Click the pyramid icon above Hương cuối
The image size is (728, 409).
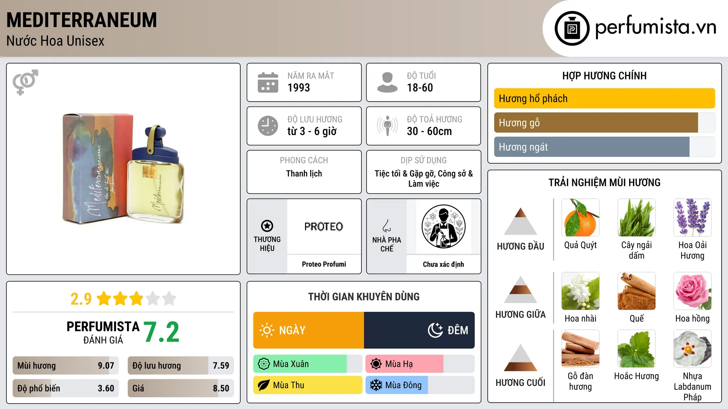coord(520,357)
